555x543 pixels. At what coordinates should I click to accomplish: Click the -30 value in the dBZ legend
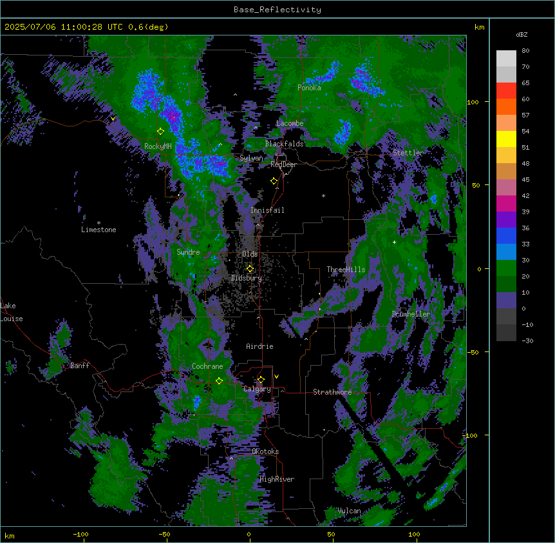click(x=527, y=341)
